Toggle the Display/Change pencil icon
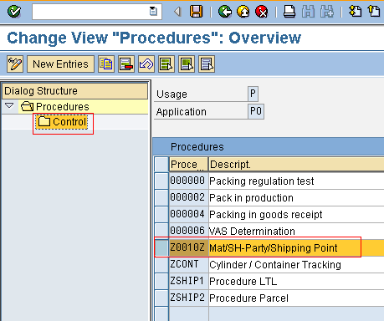 pos(15,64)
